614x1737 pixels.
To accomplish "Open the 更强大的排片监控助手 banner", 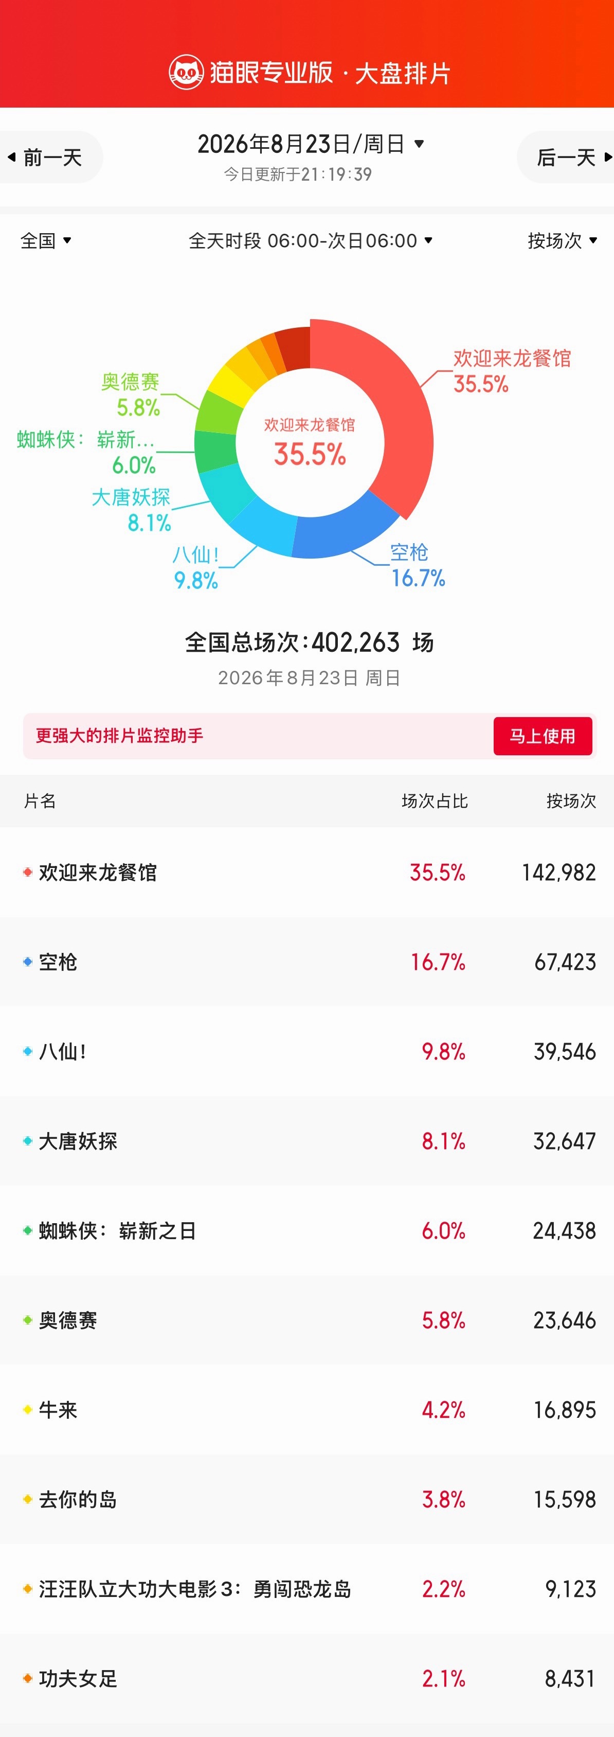I will pos(310,736).
